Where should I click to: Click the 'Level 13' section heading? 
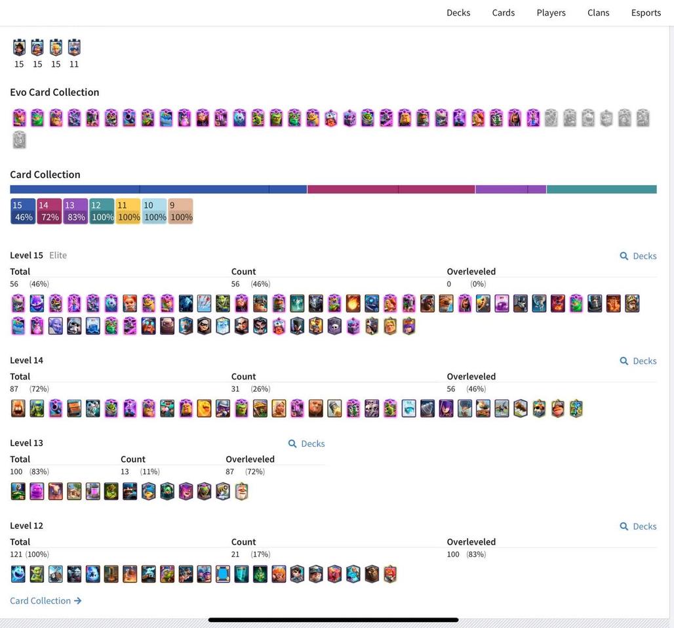click(x=27, y=442)
